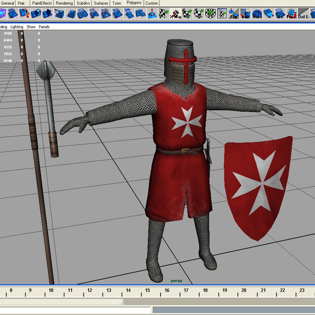Jump to frame 20 on the timeline

pyautogui.click(x=244, y=290)
